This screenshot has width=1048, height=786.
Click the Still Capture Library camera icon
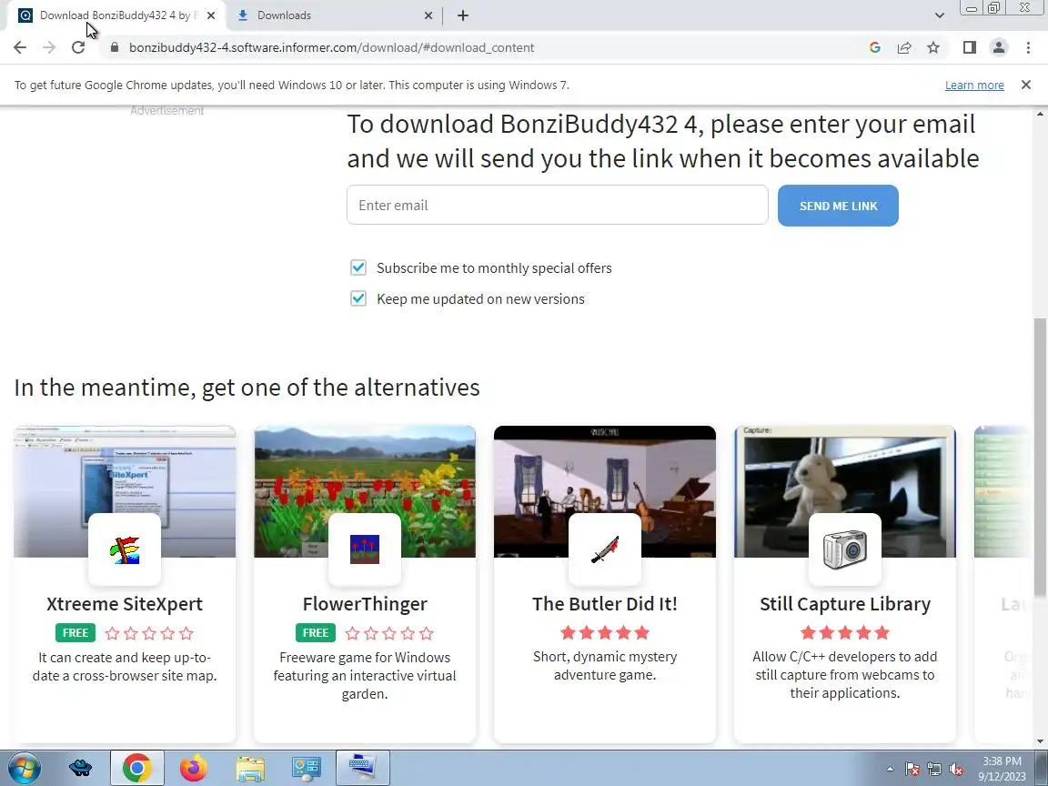coord(845,549)
